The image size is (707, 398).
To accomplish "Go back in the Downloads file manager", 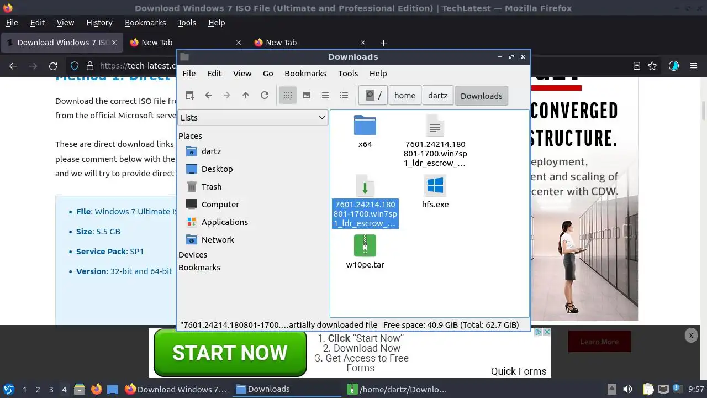I will tap(208, 95).
